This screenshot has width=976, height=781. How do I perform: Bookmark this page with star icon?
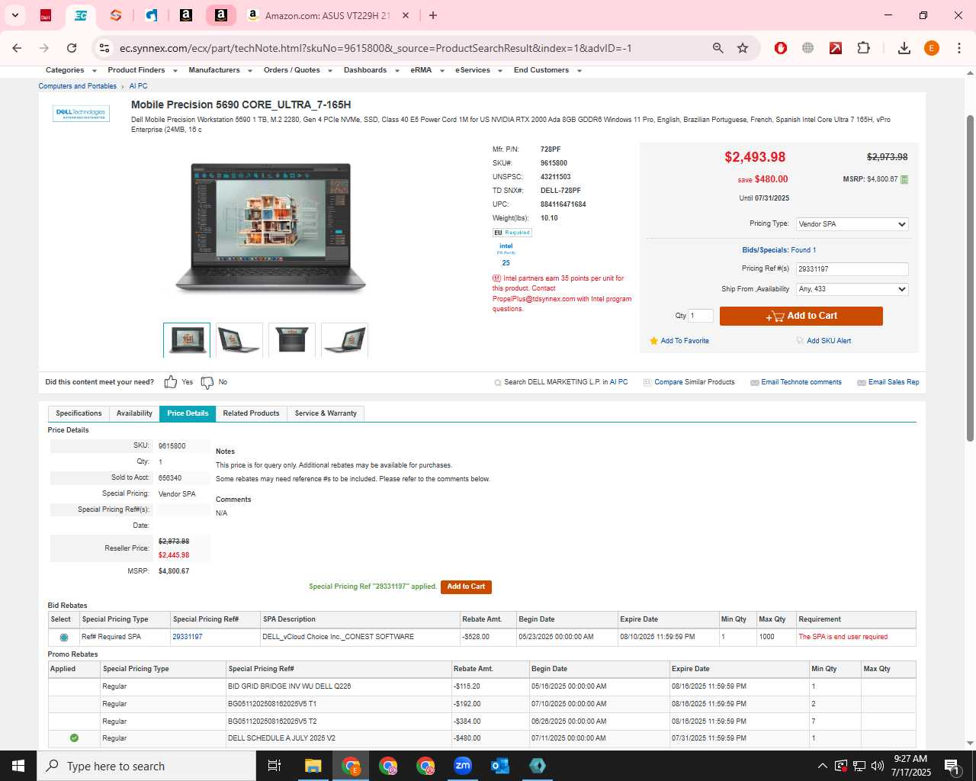click(743, 48)
